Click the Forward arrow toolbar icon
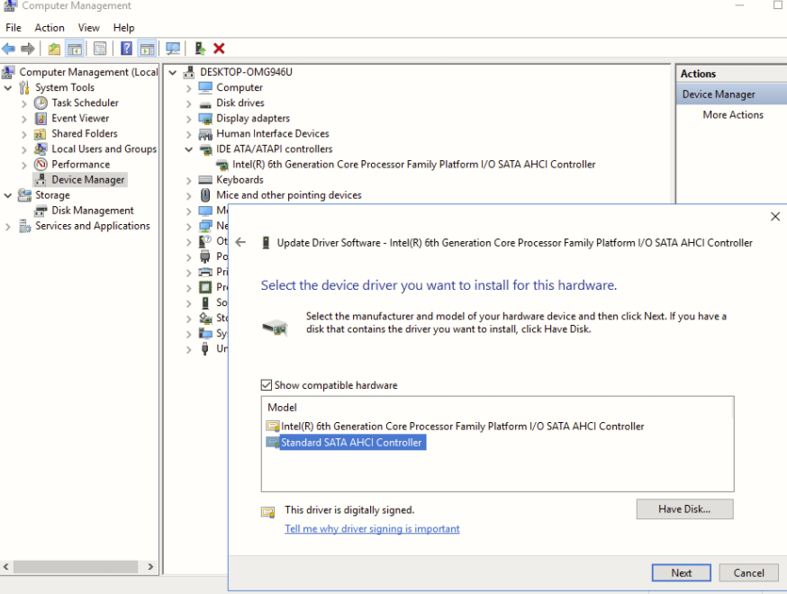The width and height of the screenshot is (787, 594). click(28, 49)
